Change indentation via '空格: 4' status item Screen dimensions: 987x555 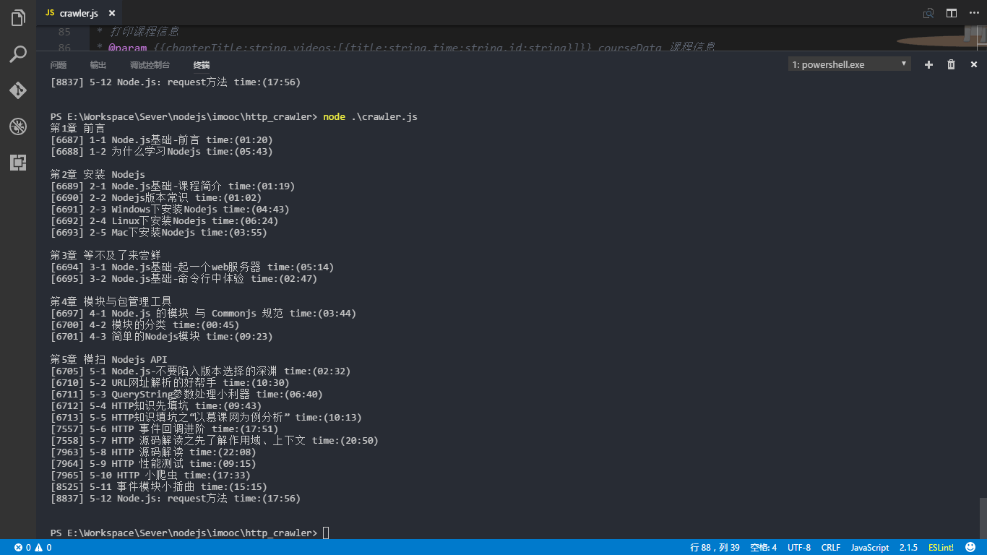coord(764,548)
